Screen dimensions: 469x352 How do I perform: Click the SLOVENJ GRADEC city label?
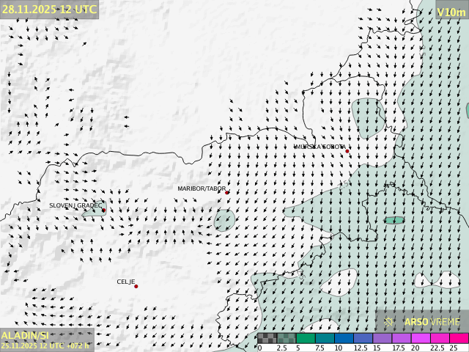[x=75, y=206]
